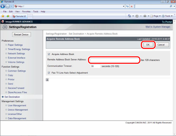The image size is (176, 136).
Task: Open the View menu
Action: click(x=17, y=12)
